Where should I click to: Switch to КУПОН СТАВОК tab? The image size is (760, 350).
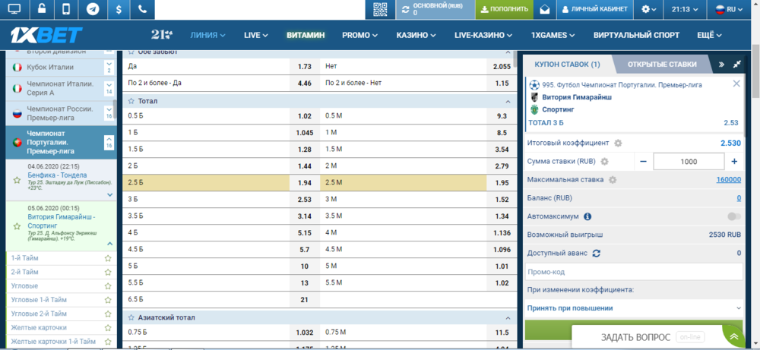point(567,64)
